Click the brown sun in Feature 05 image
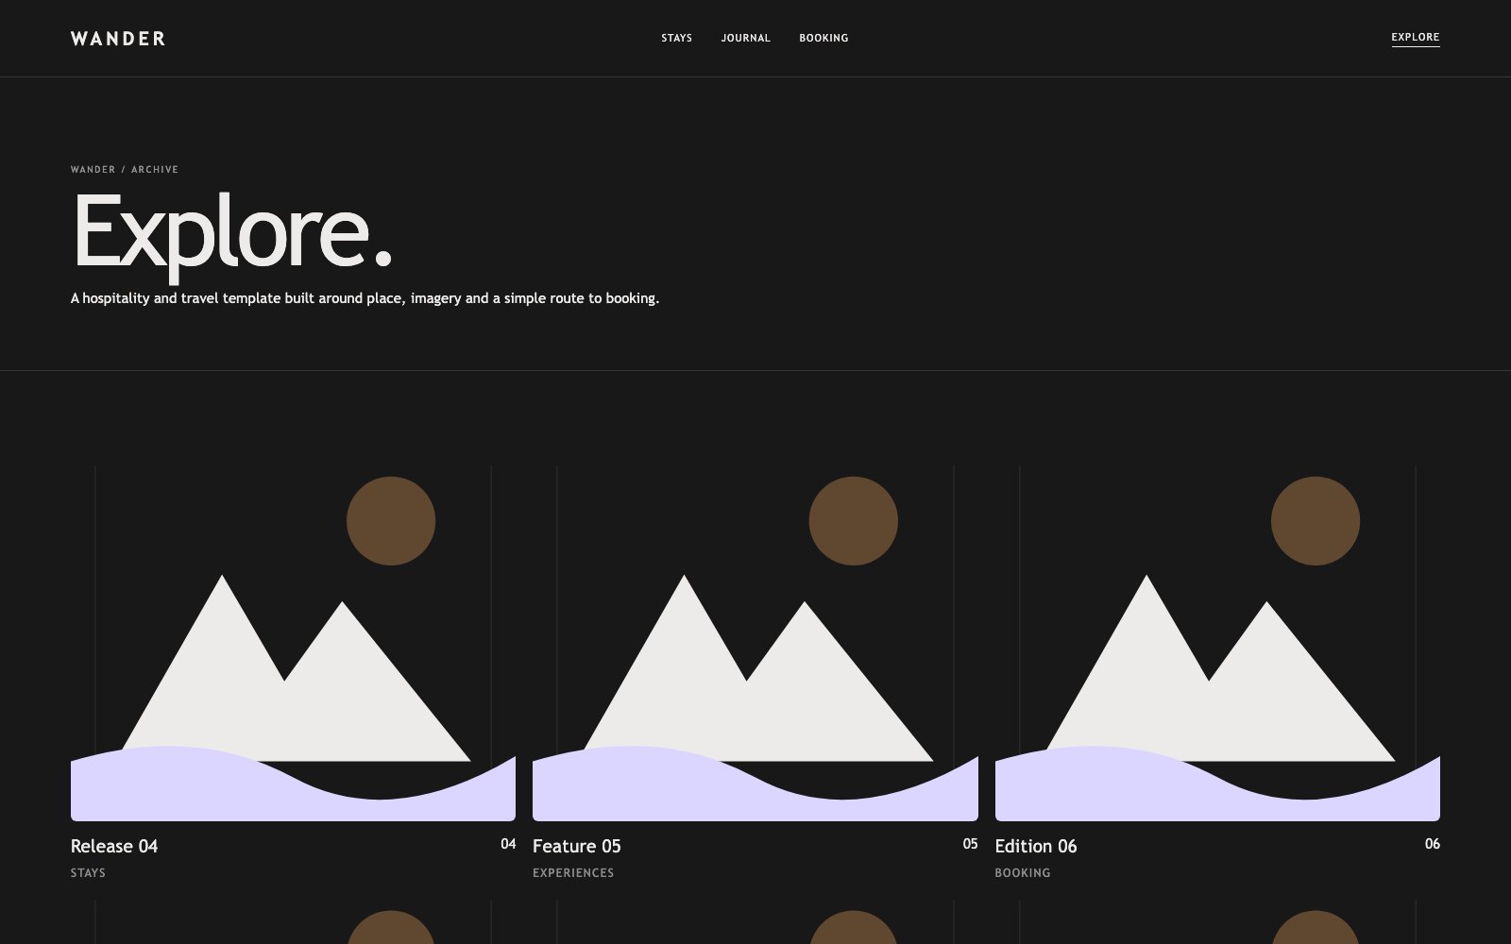This screenshot has width=1511, height=944. [853, 521]
